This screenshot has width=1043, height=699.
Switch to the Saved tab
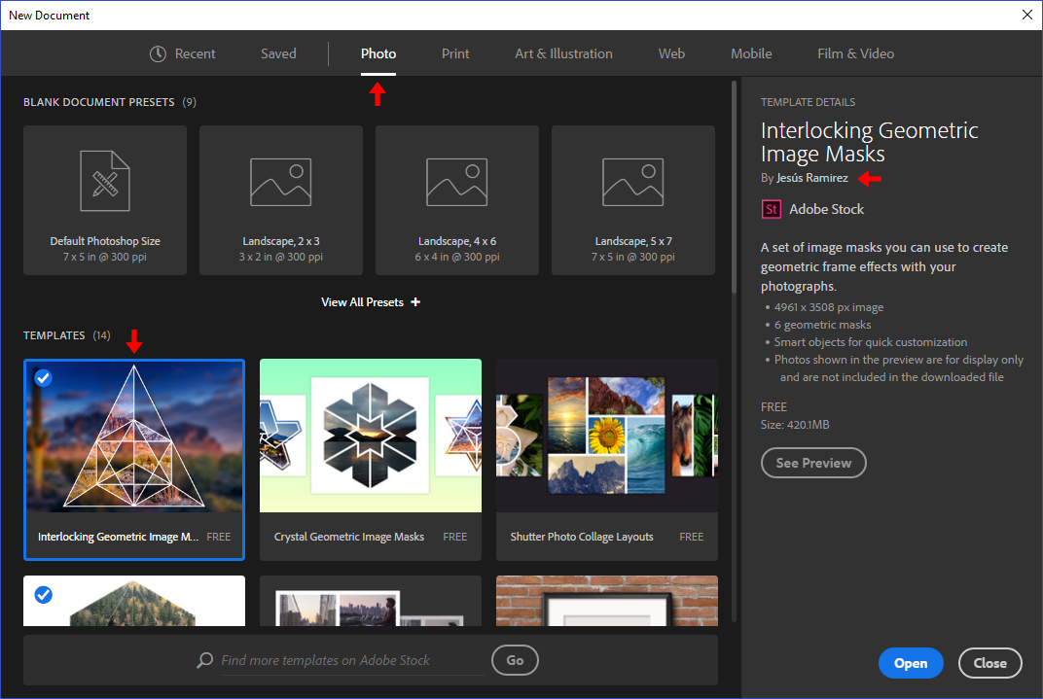pyautogui.click(x=278, y=53)
